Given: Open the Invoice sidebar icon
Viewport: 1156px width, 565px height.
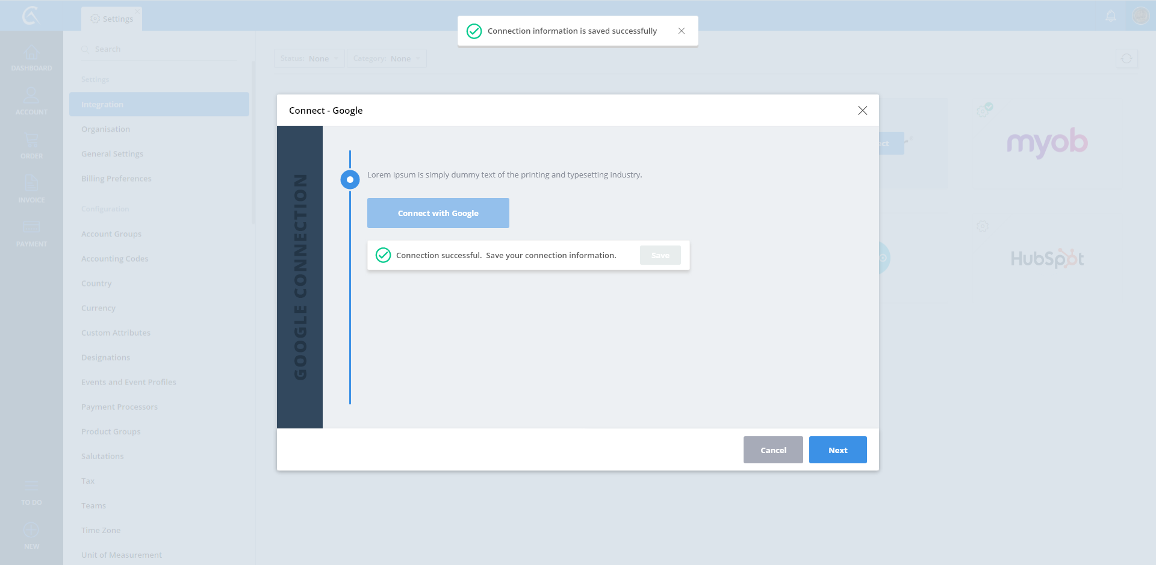Looking at the screenshot, I should 31,189.
